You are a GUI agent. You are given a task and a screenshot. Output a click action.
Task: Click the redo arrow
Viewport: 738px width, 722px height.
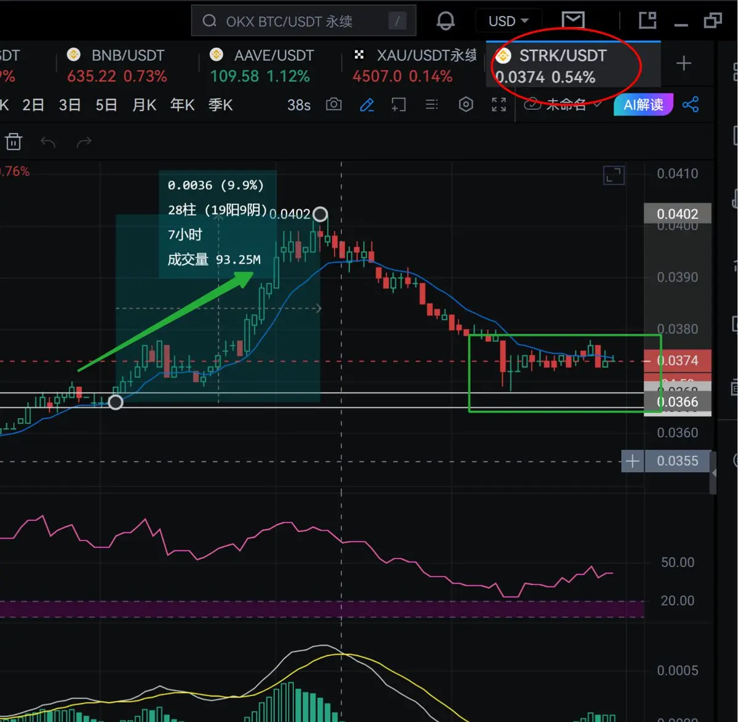click(x=84, y=142)
